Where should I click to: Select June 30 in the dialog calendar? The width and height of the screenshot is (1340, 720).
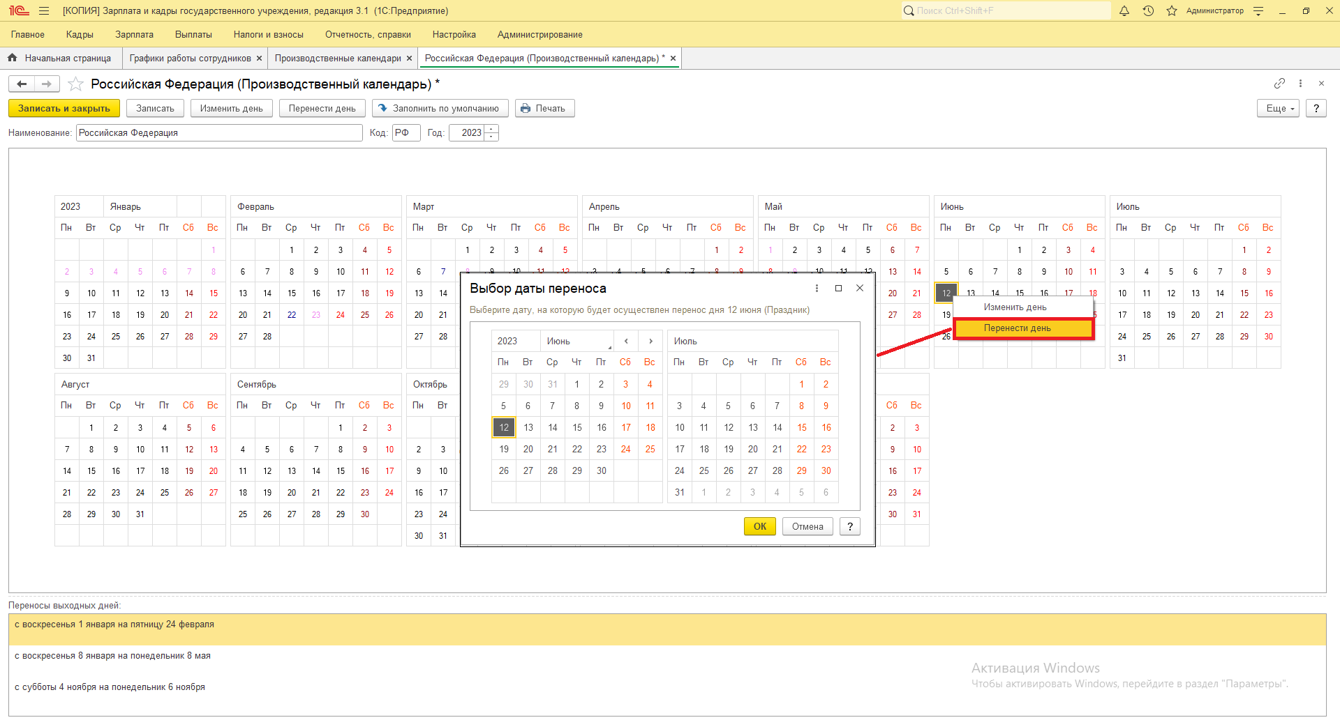(602, 470)
